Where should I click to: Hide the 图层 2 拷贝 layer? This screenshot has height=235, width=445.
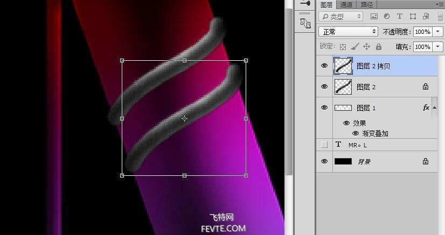tap(324, 66)
